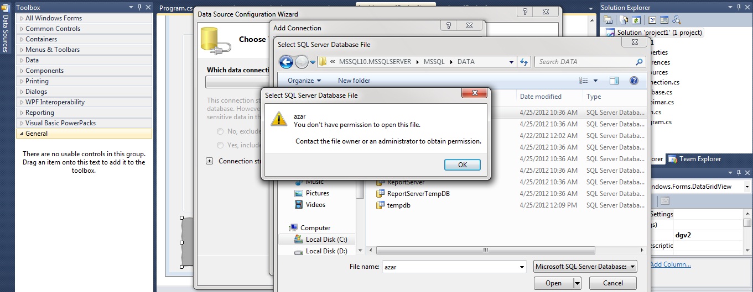This screenshot has width=753, height=292.
Task: Click the Back arrow in the file browser
Action: (x=286, y=62)
